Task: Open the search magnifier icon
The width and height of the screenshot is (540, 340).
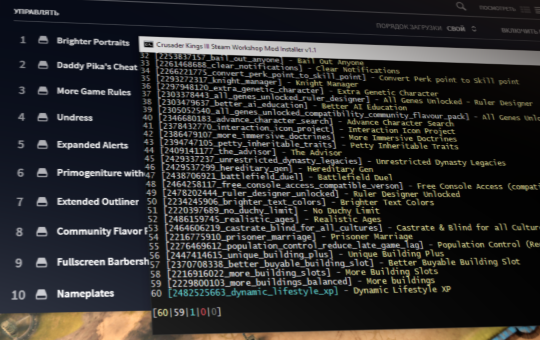Action: click(461, 6)
